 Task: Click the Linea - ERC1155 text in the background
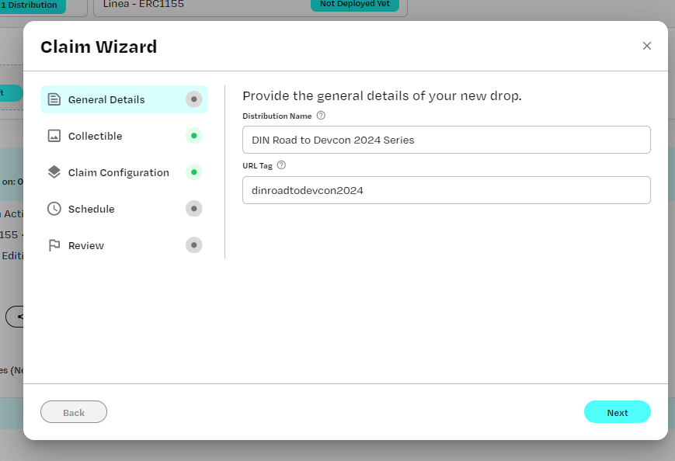tap(144, 5)
